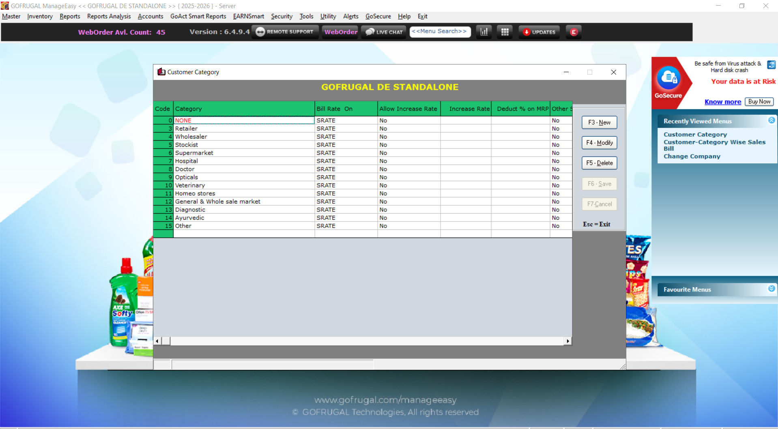Open the Alerts menu
The image size is (778, 429).
[x=351, y=16]
